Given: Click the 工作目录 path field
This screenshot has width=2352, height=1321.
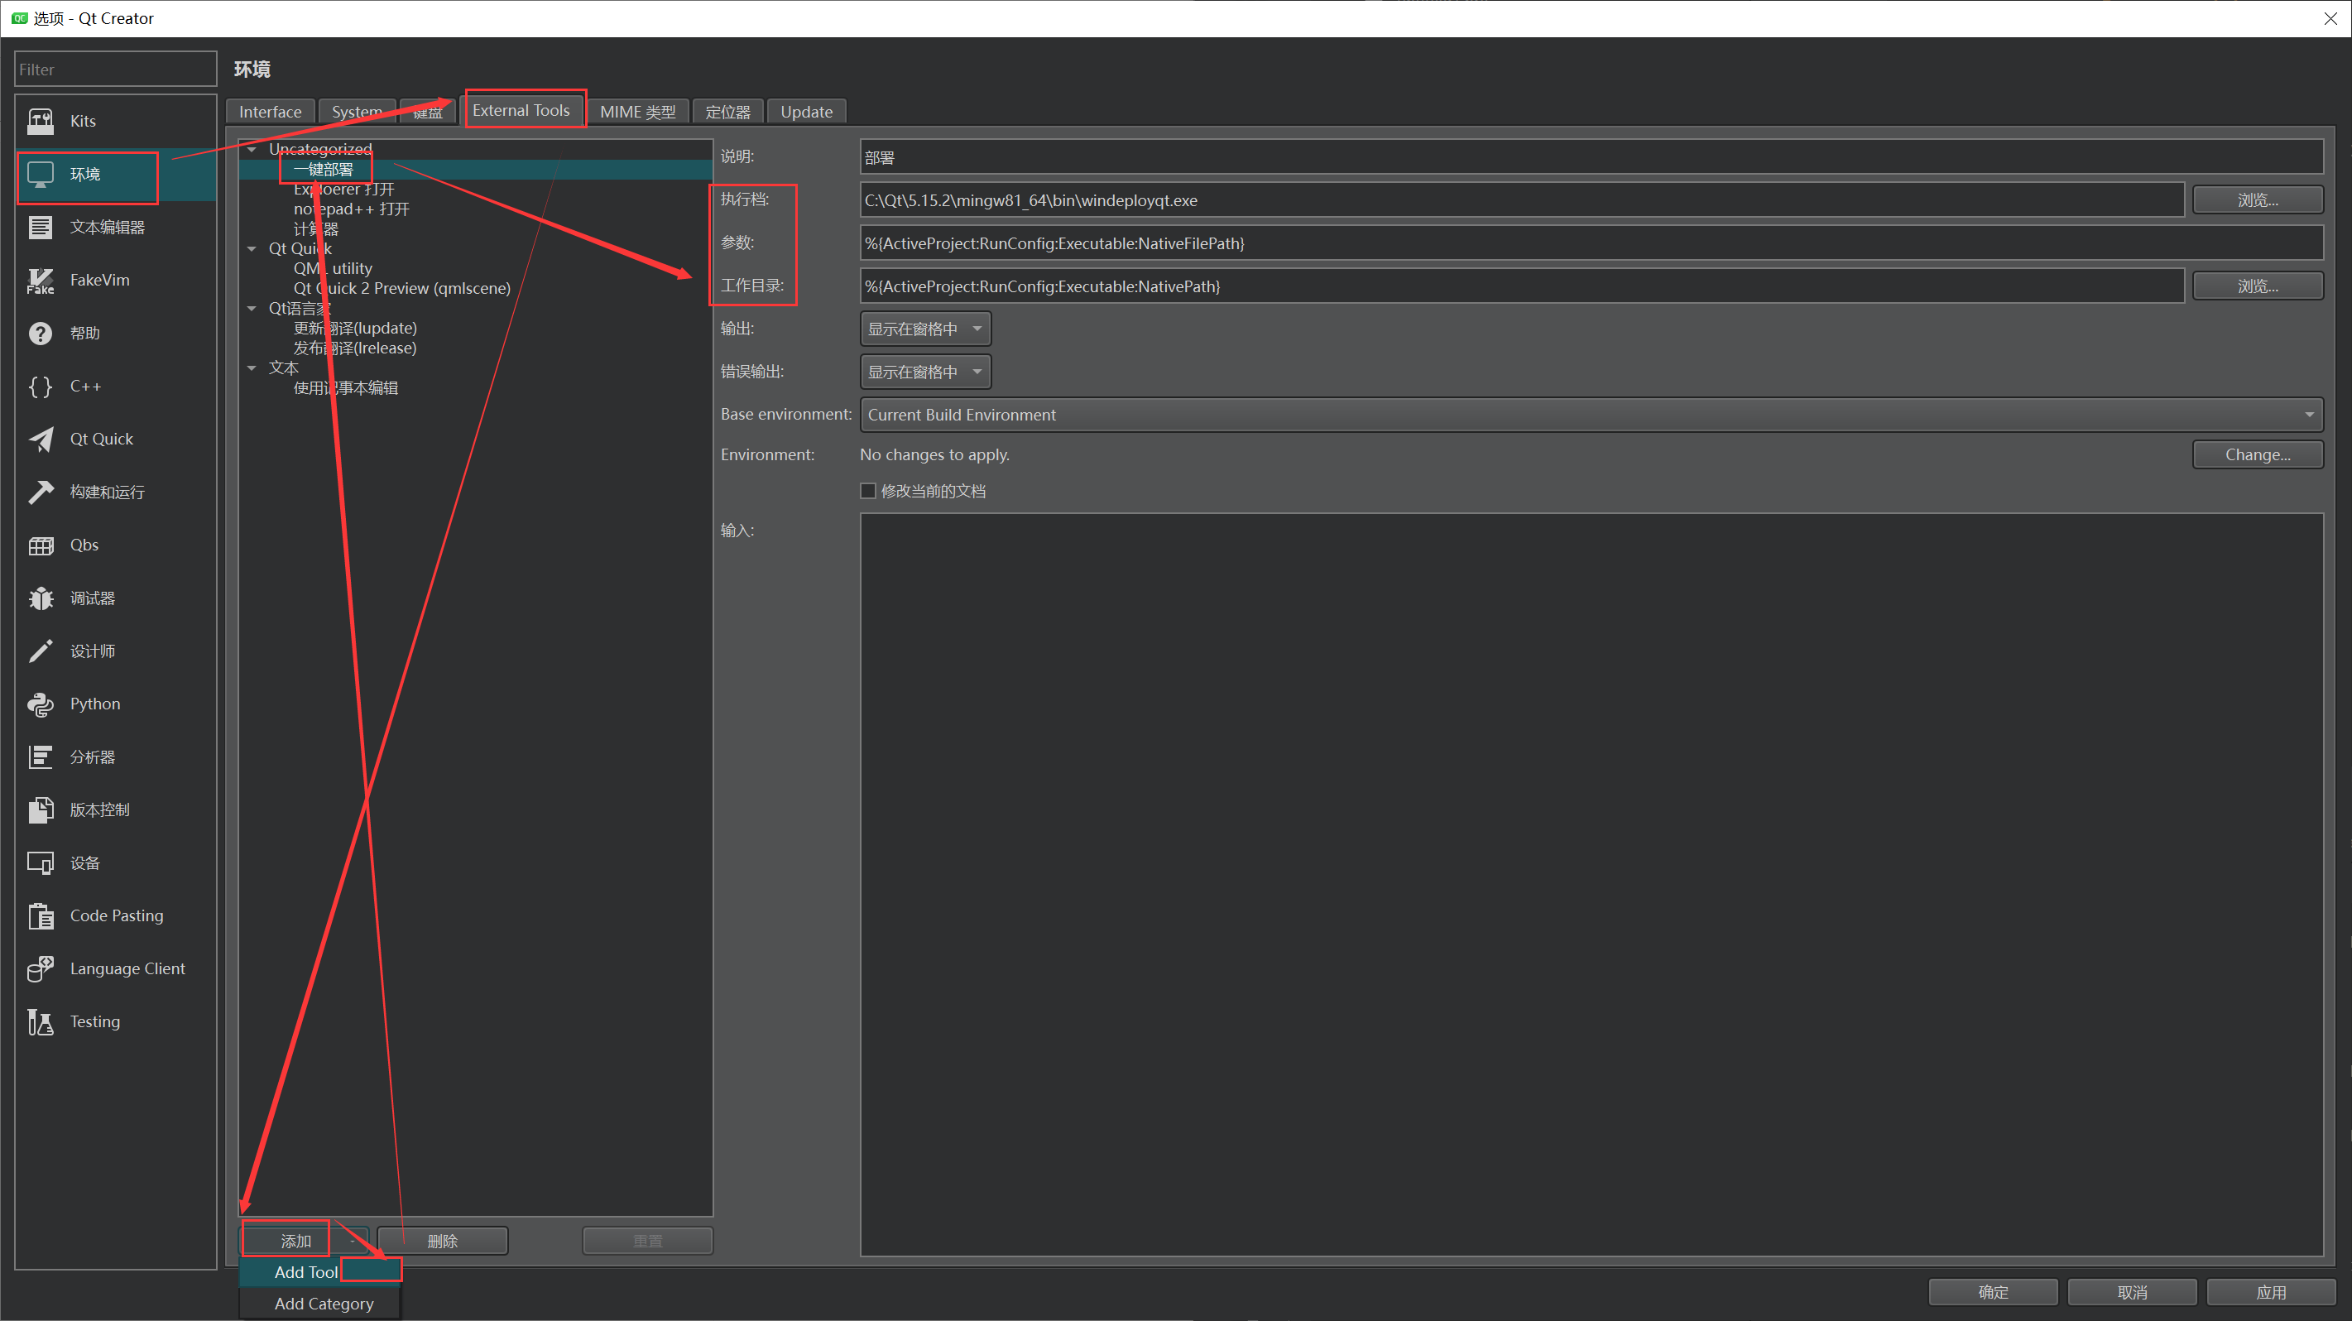Looking at the screenshot, I should [x=1521, y=286].
